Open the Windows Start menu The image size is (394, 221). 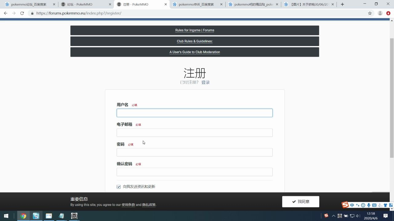[x=6, y=216]
